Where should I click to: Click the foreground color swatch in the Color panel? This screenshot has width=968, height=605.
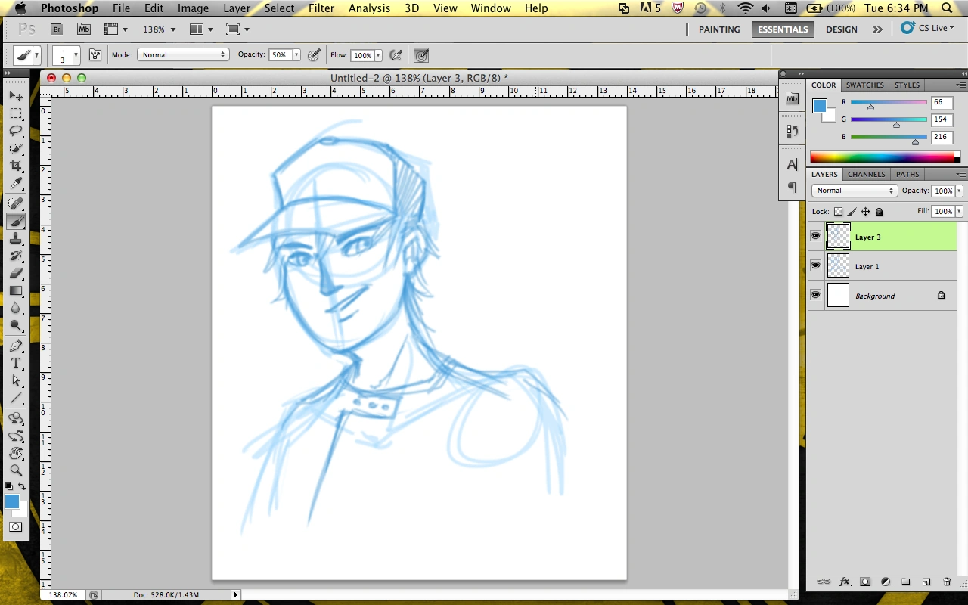click(x=820, y=106)
